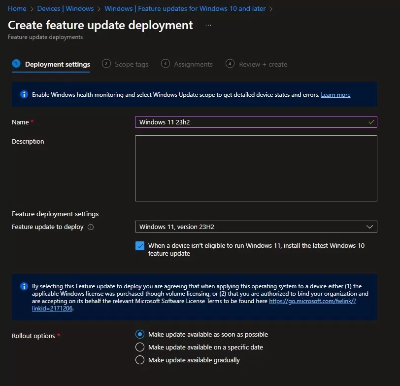This screenshot has height=386, width=400.
Task: Open the Learn more link in the banner
Action: [x=335, y=94]
